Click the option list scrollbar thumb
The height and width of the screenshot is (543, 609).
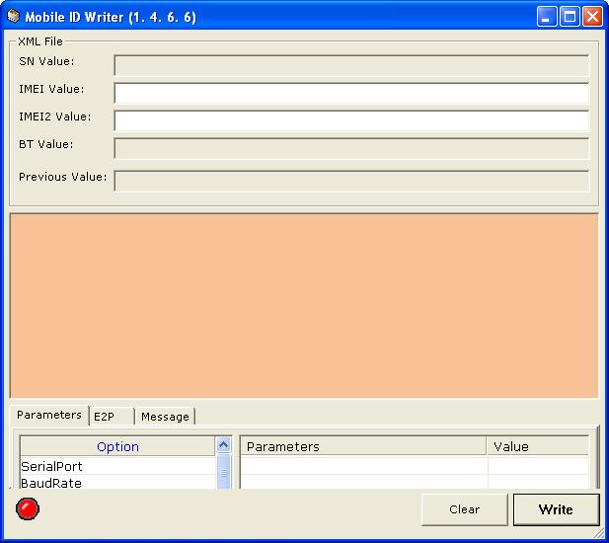pyautogui.click(x=224, y=472)
